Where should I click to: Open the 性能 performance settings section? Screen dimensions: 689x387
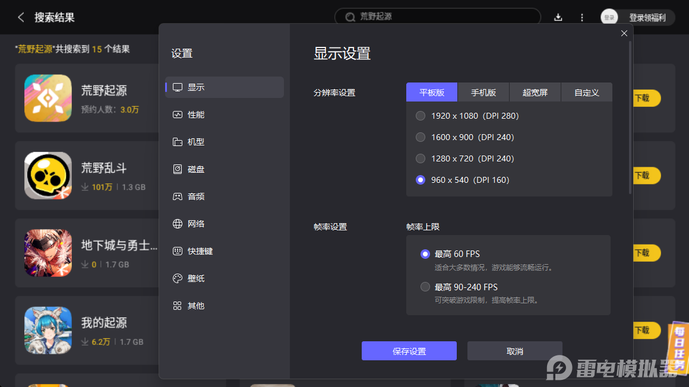pyautogui.click(x=225, y=115)
